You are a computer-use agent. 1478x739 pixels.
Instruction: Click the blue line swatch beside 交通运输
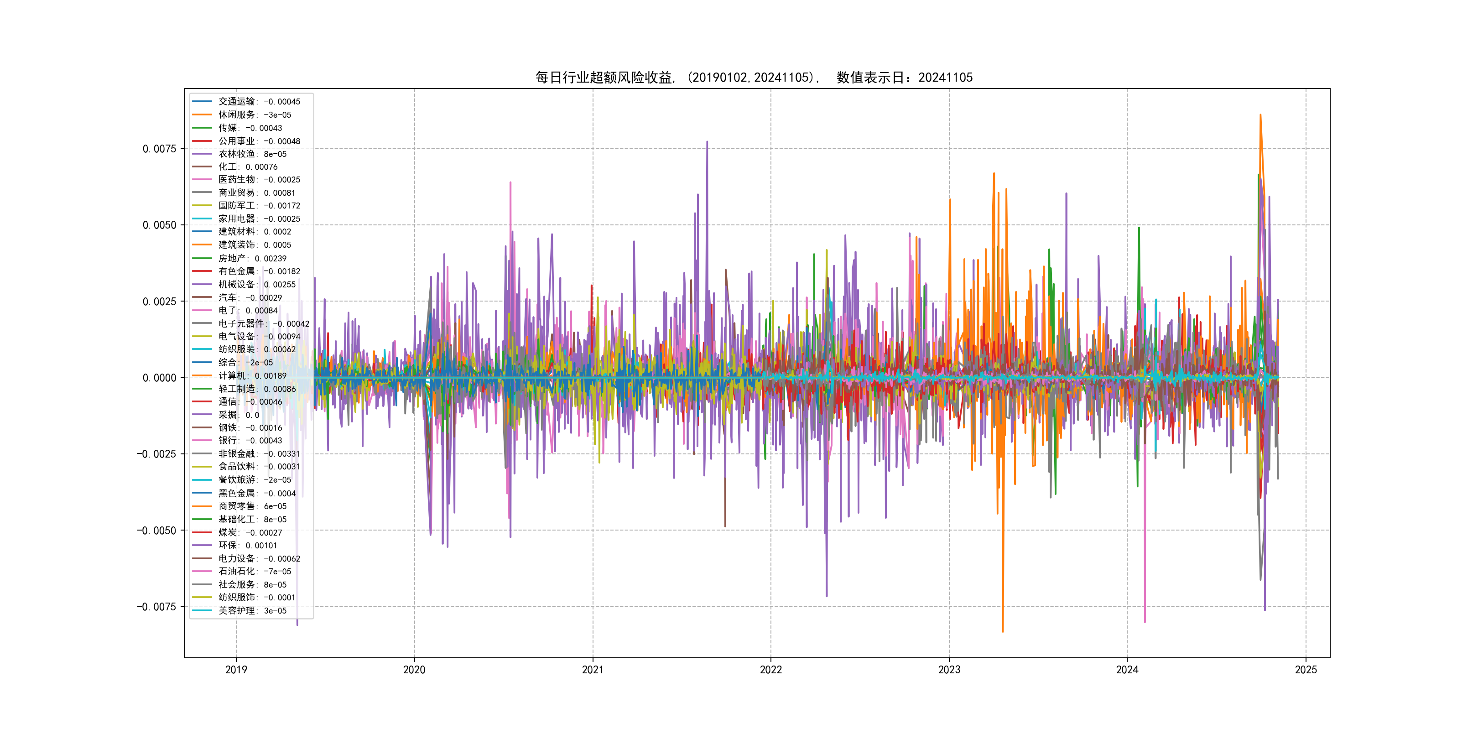(202, 102)
